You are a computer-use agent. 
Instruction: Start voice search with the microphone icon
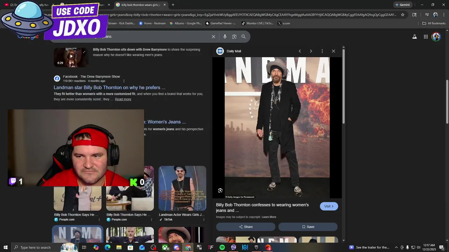point(225,36)
